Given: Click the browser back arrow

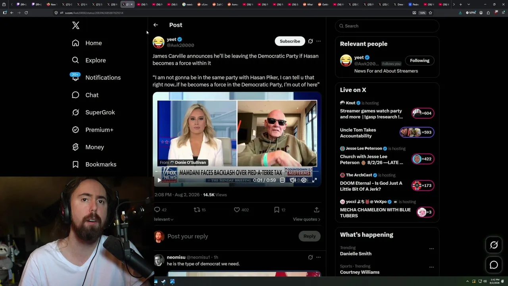Looking at the screenshot, I should tap(12, 13).
